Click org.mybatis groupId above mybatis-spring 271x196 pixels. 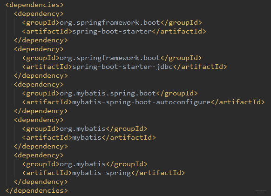point(82,164)
